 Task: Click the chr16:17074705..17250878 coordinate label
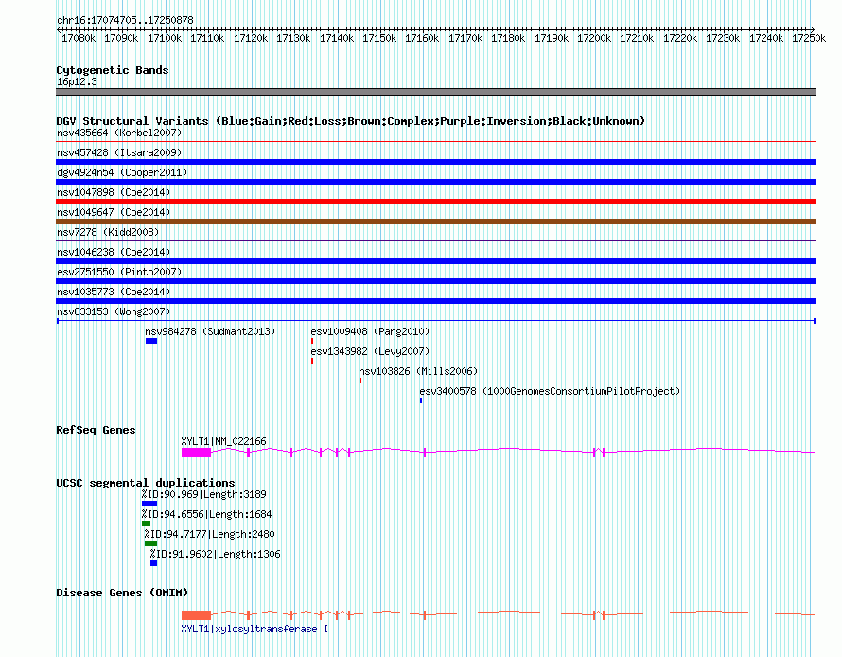coord(125,20)
